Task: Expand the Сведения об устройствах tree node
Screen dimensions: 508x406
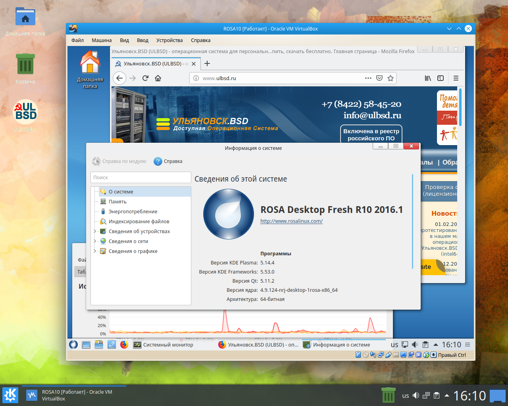Action: click(95, 231)
